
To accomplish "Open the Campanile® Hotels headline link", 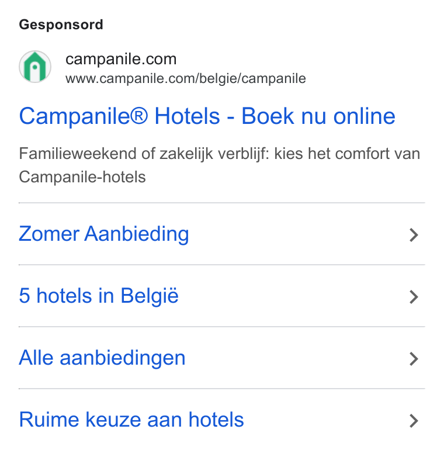I will coord(207,116).
